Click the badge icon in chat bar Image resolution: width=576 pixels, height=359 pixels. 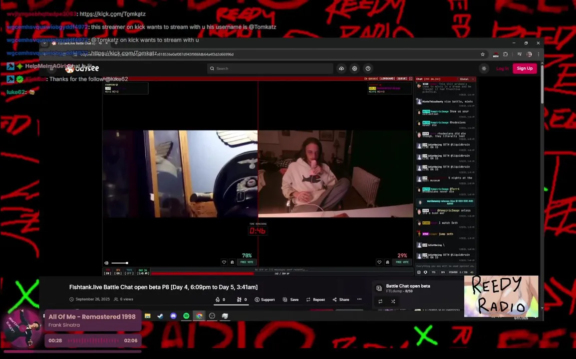[425, 272]
